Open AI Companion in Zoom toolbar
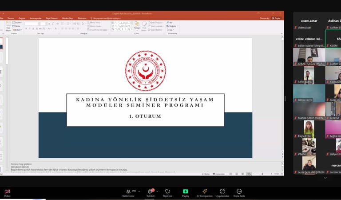341x200 pixels. pyautogui.click(x=204, y=193)
